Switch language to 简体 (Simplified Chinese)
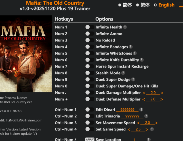Image resolution: width=183 pixels, height=141 pixels. (x=119, y=5)
